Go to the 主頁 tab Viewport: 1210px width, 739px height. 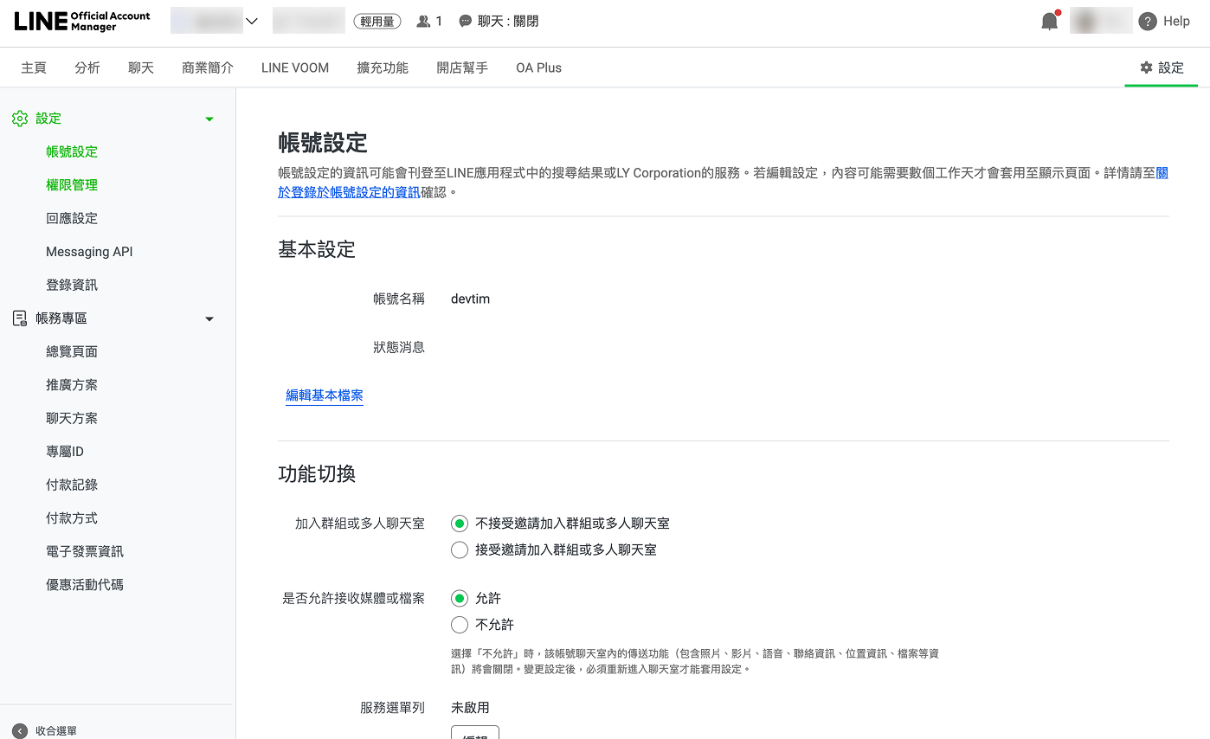point(34,67)
